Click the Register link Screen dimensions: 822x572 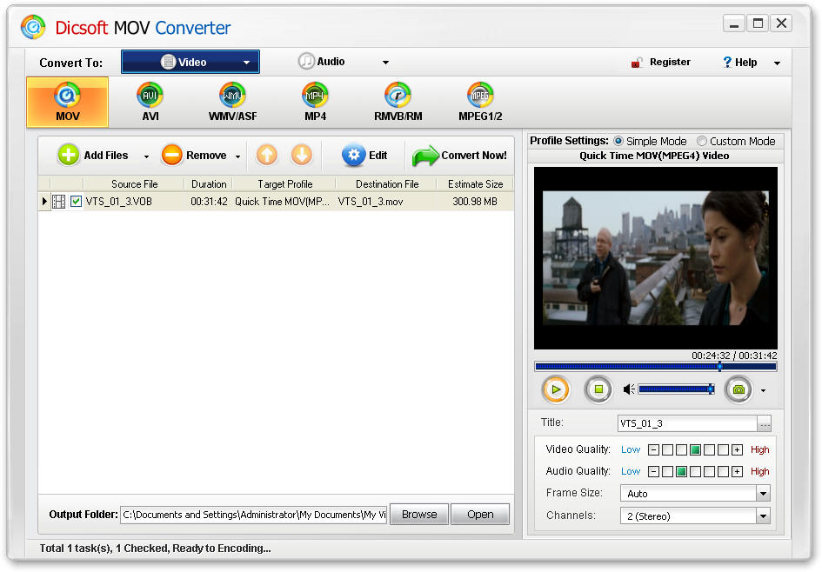coord(670,62)
